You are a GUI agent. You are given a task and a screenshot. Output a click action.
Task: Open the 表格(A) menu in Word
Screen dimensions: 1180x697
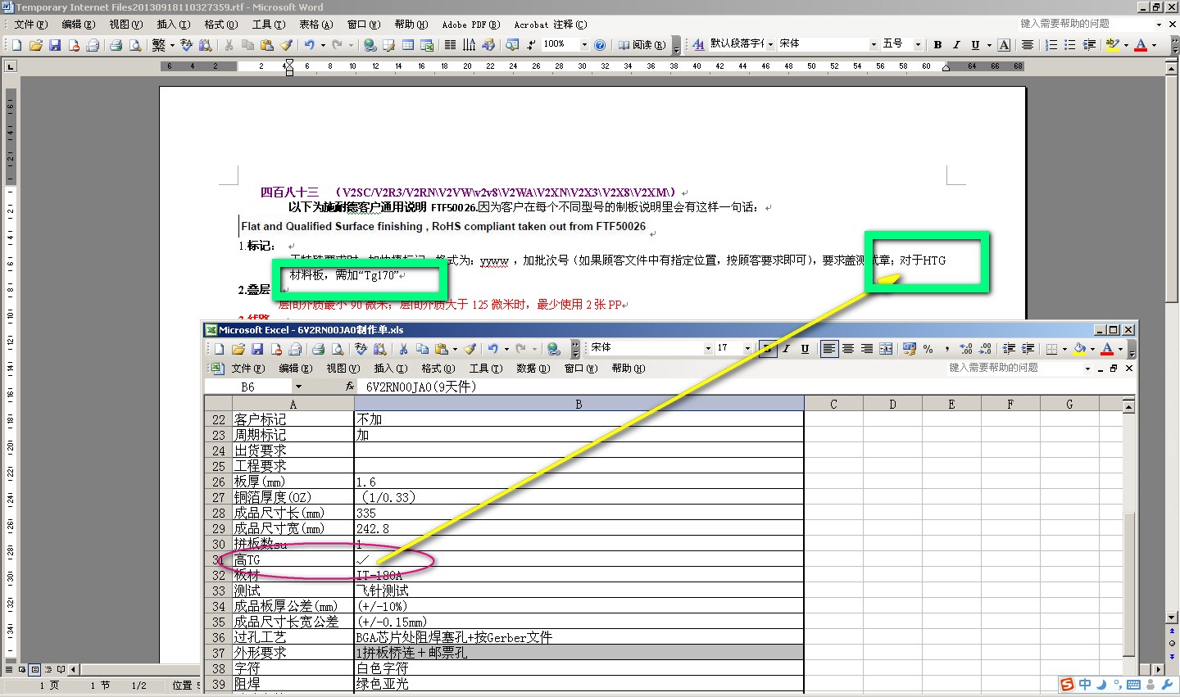coord(315,25)
